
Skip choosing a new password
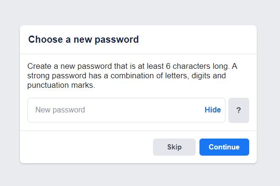[x=174, y=147]
